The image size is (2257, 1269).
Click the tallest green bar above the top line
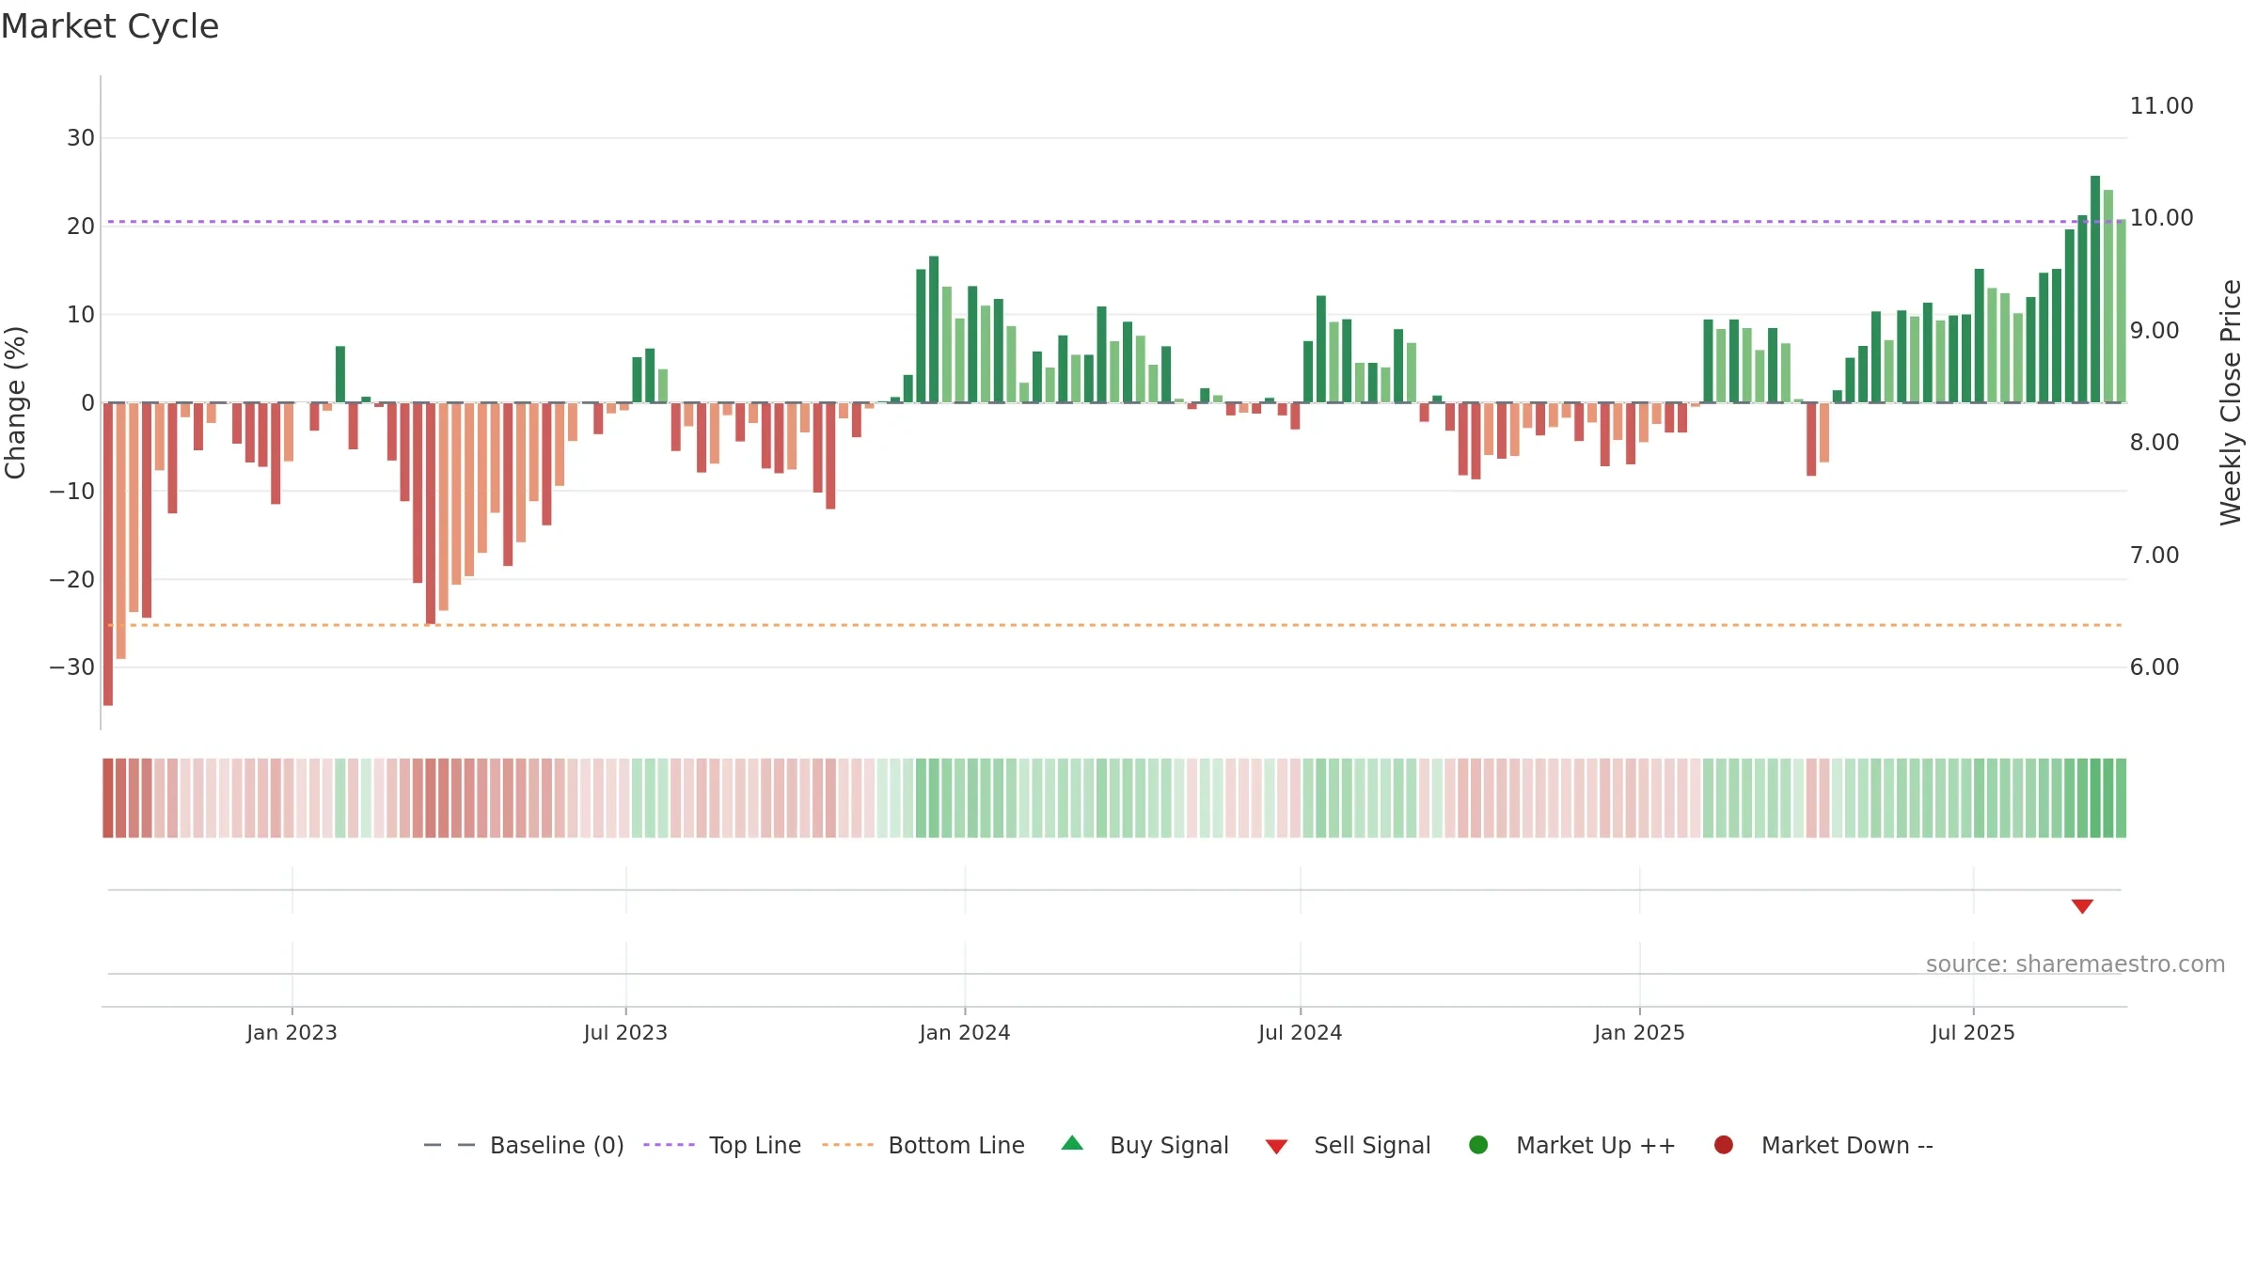pos(2095,289)
